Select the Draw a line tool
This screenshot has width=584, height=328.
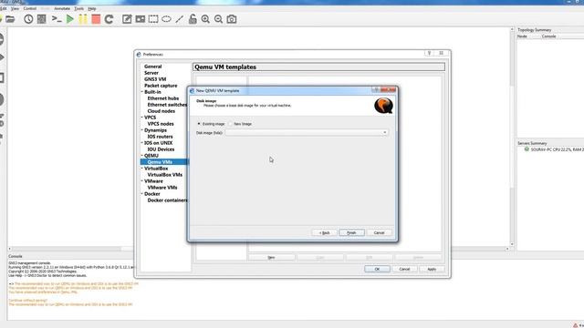[x=179, y=19]
